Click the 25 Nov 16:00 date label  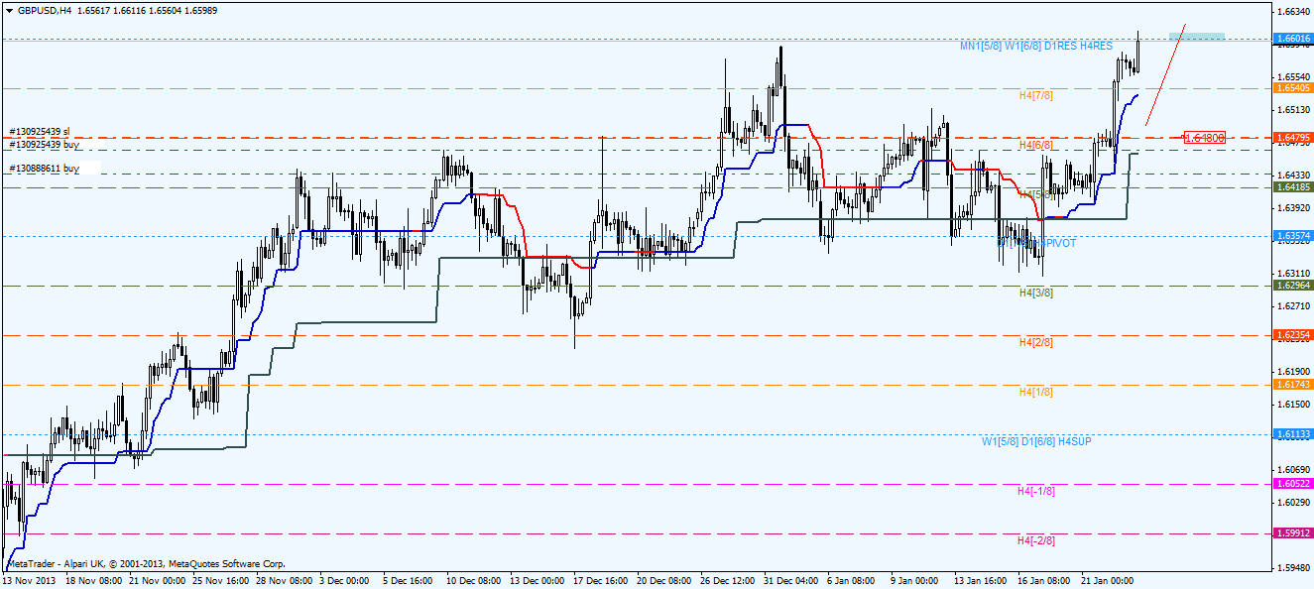point(220,580)
